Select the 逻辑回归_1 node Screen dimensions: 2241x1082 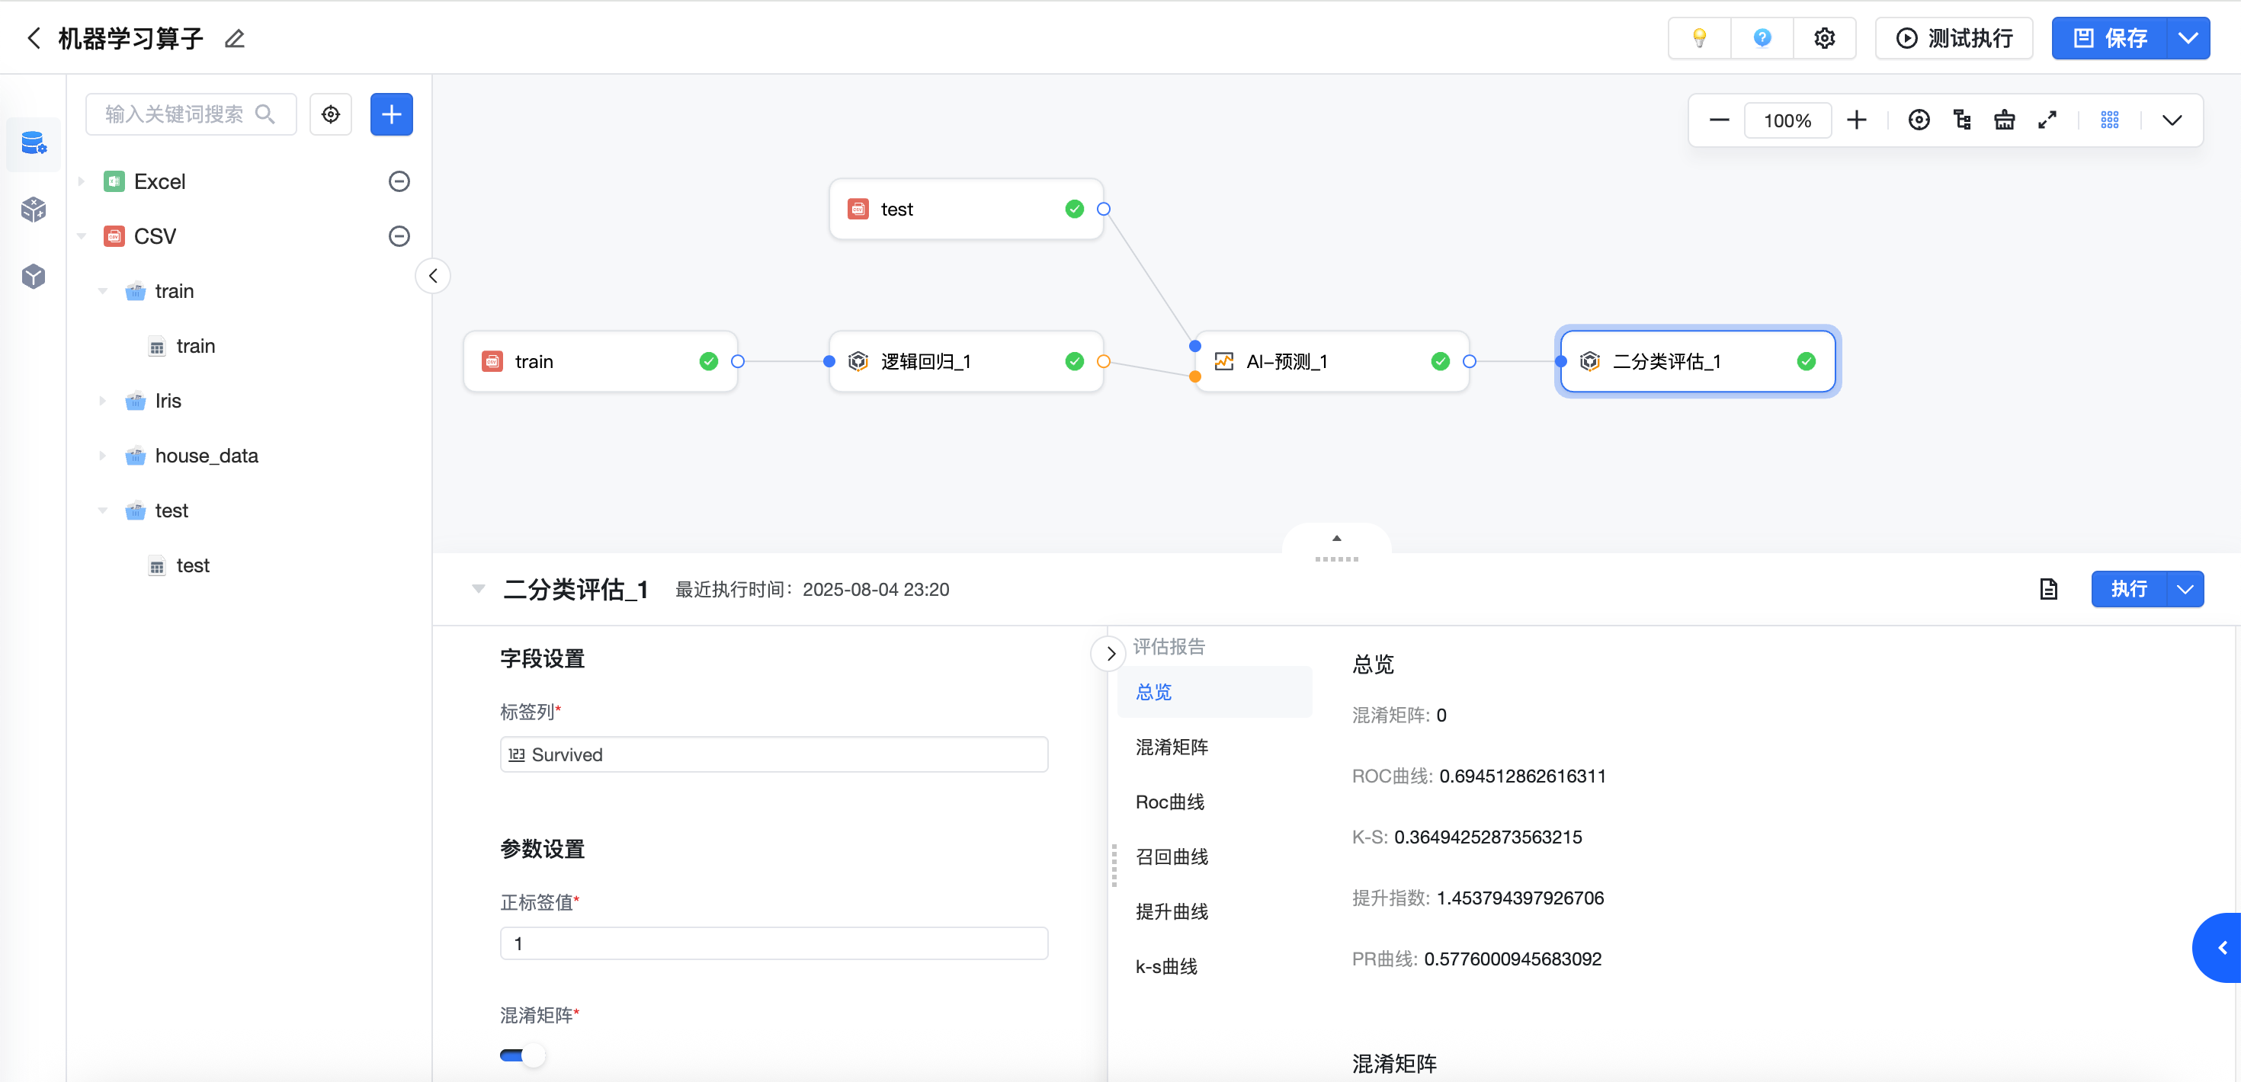click(x=966, y=361)
